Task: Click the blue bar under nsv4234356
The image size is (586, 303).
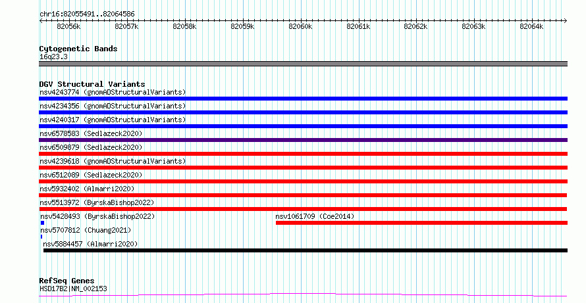Action: [x=303, y=112]
